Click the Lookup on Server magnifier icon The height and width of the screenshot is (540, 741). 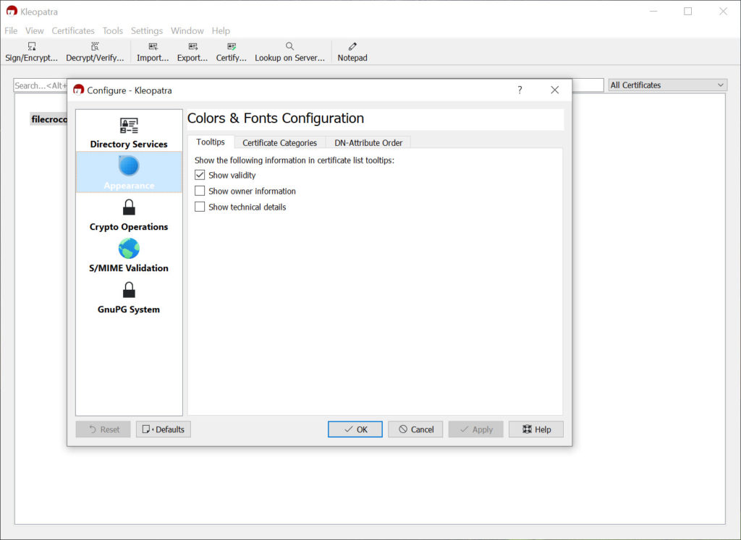289,46
